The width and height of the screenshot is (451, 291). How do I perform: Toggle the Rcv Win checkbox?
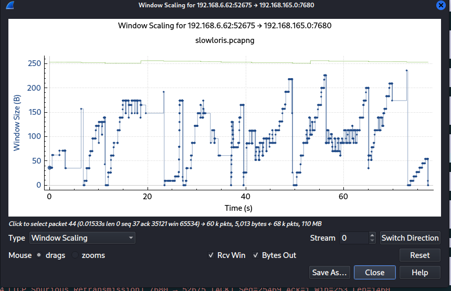(212, 255)
